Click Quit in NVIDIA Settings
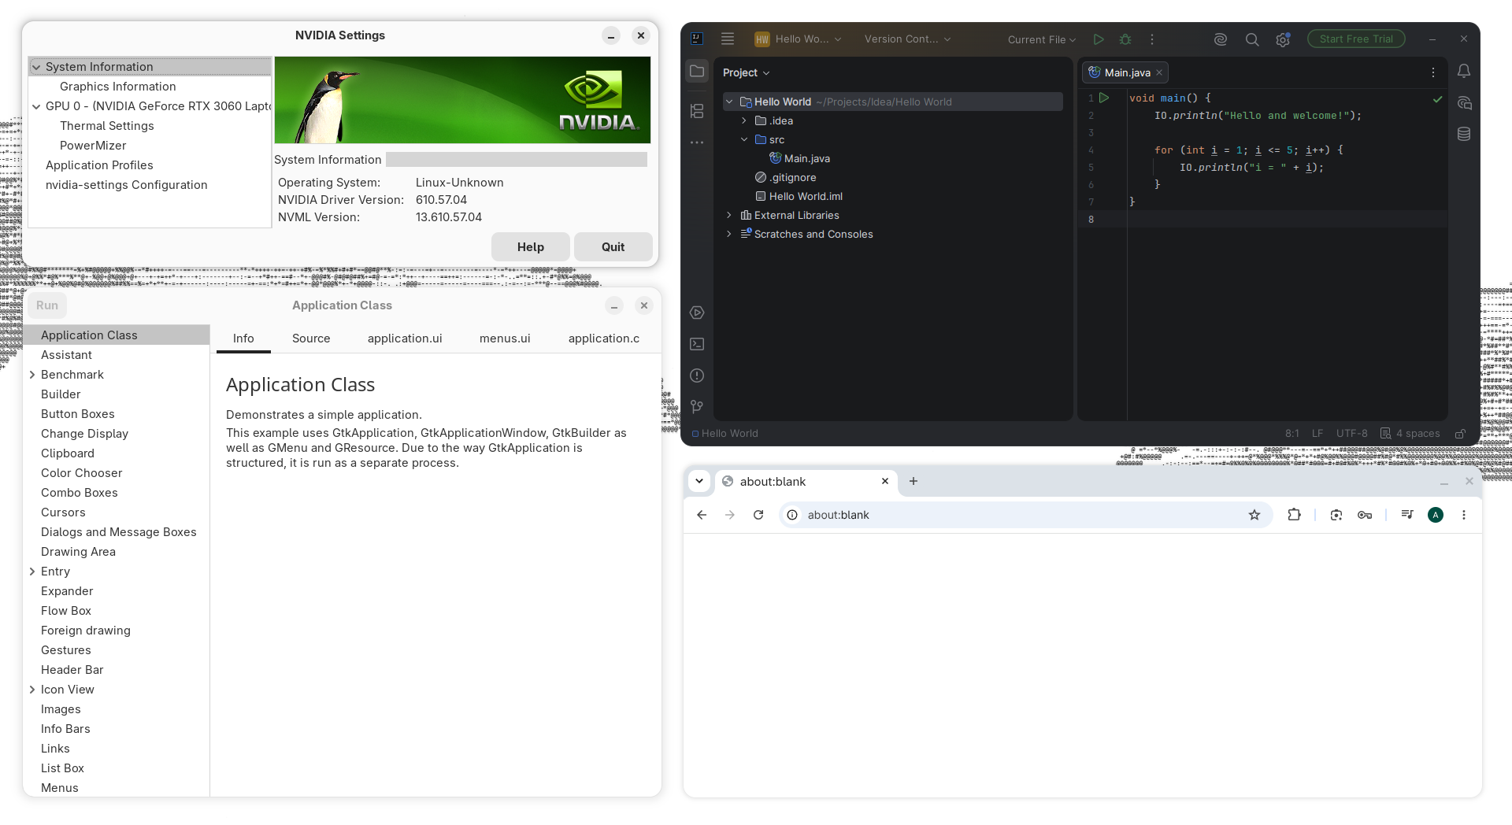The image size is (1512, 825). click(613, 247)
